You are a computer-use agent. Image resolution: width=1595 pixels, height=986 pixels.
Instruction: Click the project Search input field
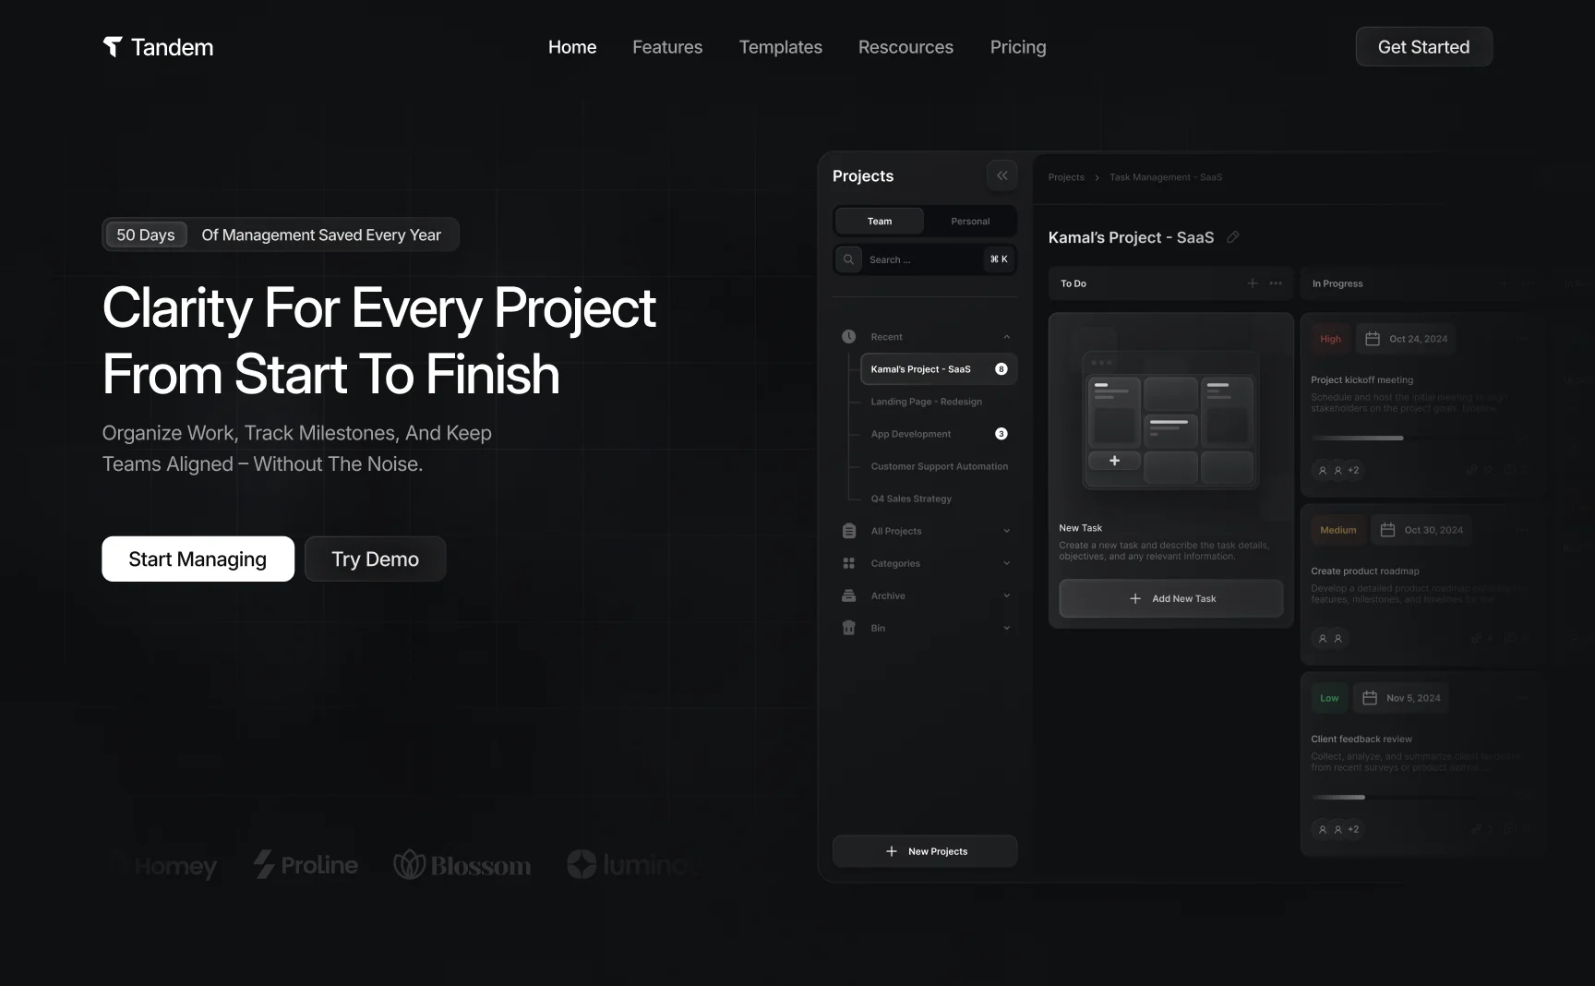pyautogui.click(x=925, y=259)
